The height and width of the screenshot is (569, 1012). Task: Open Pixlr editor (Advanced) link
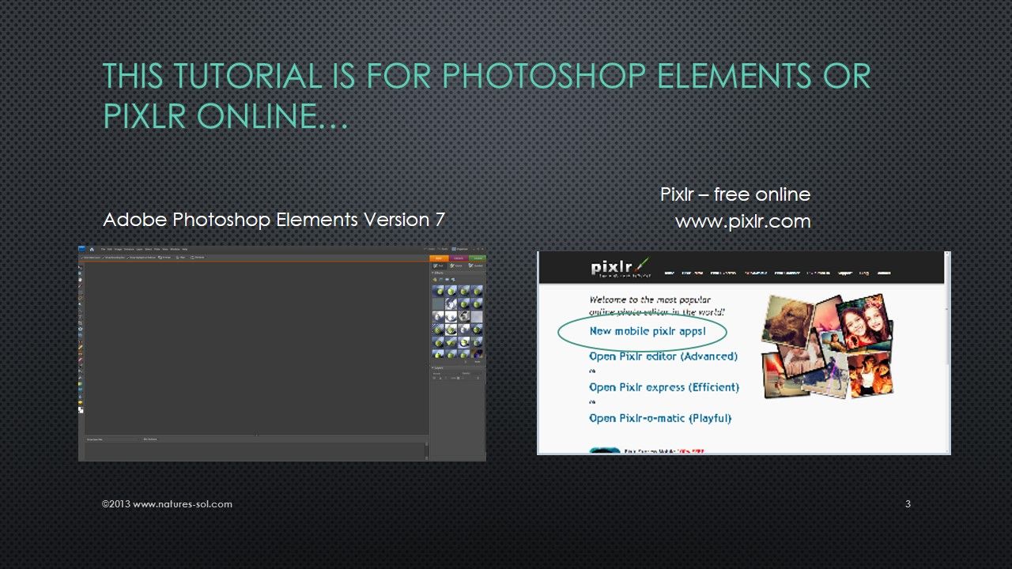[x=663, y=356]
